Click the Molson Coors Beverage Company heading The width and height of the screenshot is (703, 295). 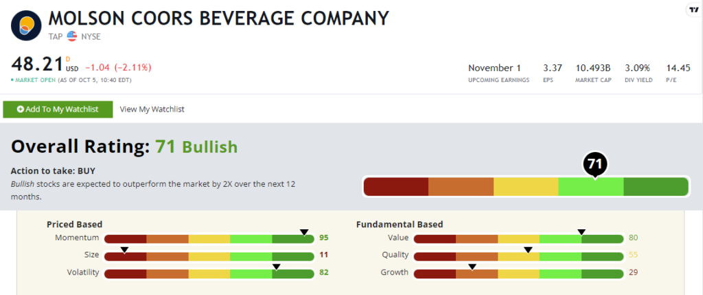click(x=219, y=18)
